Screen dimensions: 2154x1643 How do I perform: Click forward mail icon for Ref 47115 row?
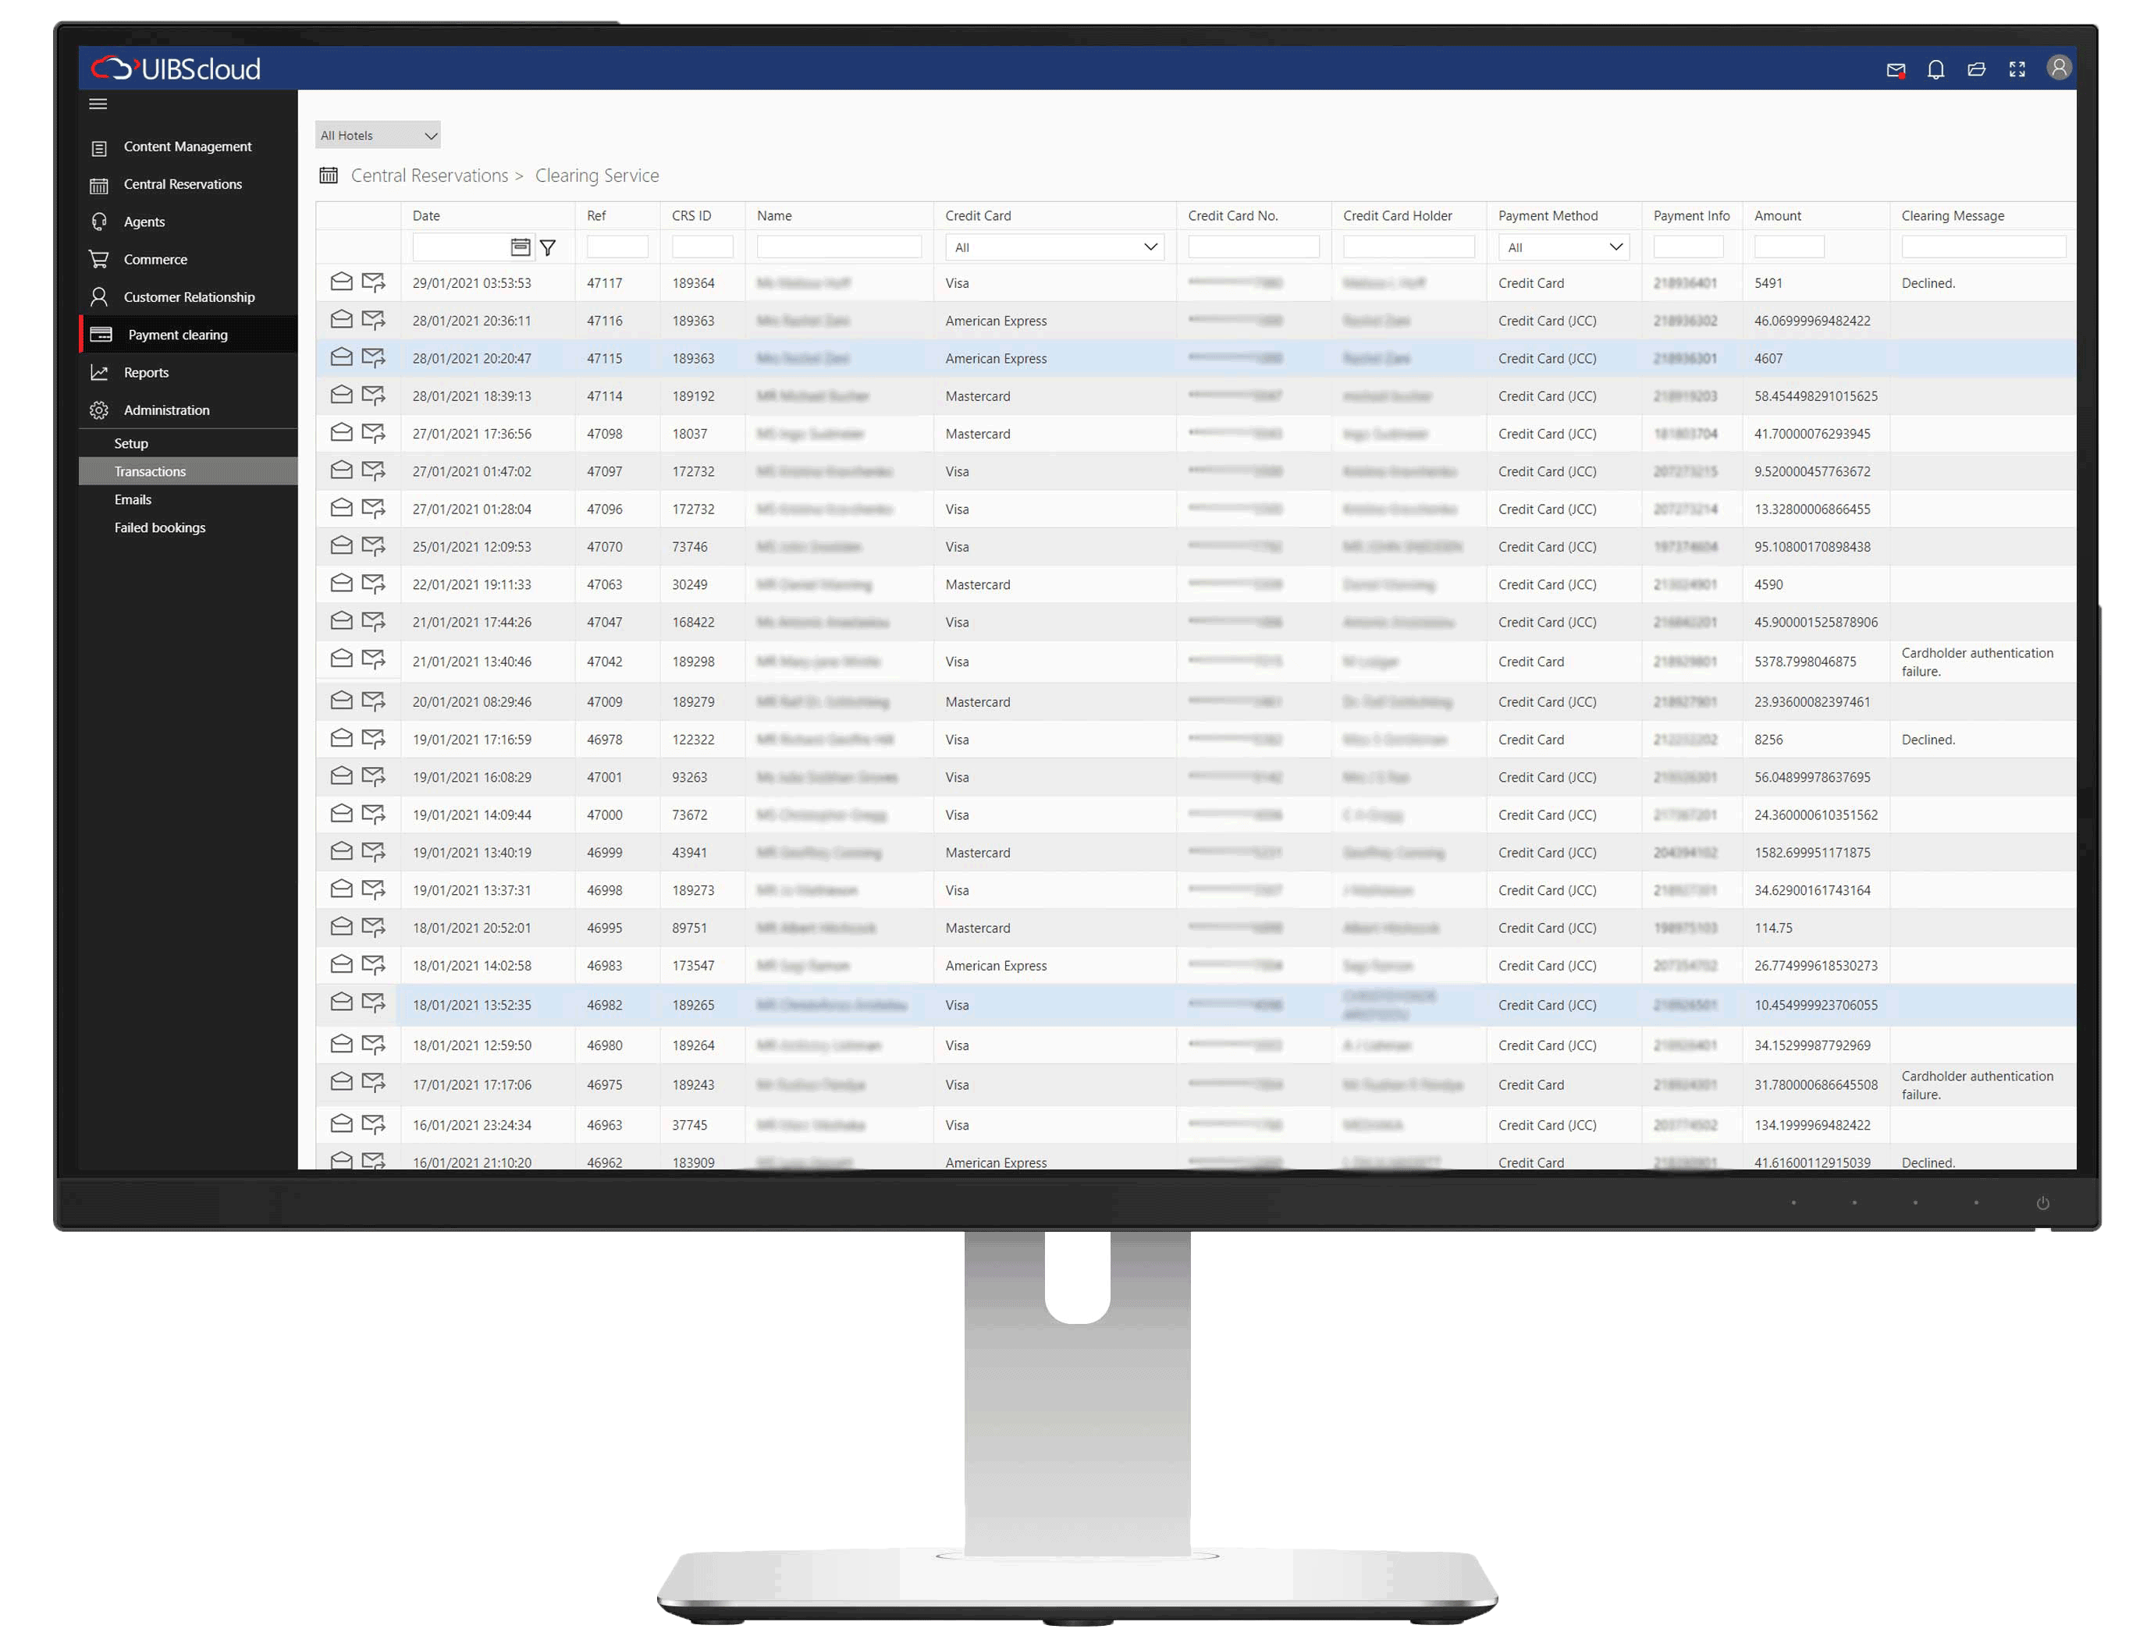click(x=373, y=357)
